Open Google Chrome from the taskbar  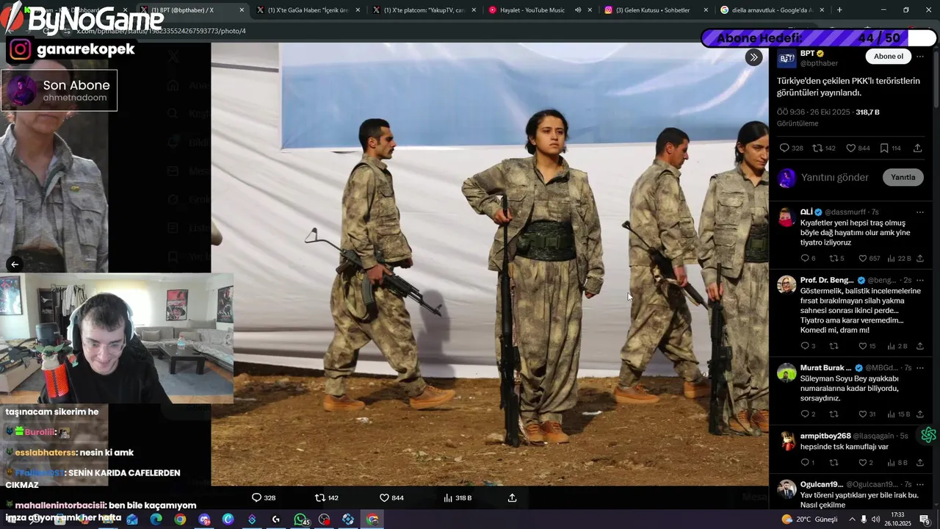pyautogui.click(x=180, y=519)
